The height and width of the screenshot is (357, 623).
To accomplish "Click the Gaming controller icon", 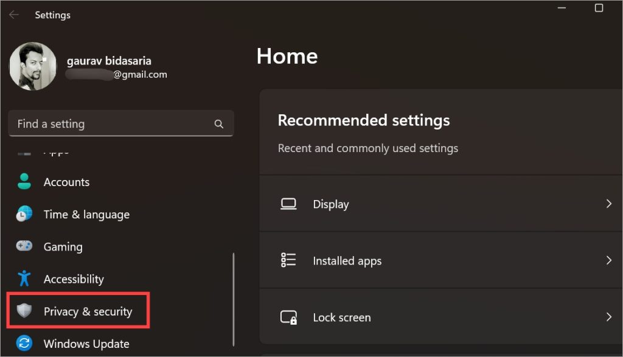I will 24,246.
